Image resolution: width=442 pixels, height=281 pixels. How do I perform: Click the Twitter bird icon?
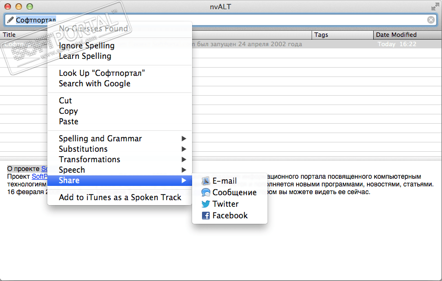click(x=206, y=204)
